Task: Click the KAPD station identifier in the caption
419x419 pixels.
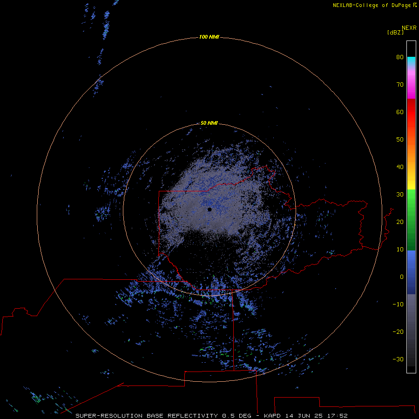Action: point(272,416)
